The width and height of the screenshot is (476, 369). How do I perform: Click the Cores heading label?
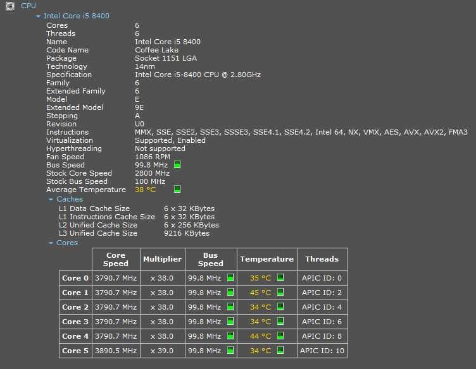tap(67, 243)
